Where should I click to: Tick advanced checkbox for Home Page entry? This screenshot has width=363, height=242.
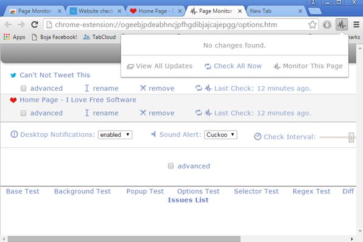23,113
